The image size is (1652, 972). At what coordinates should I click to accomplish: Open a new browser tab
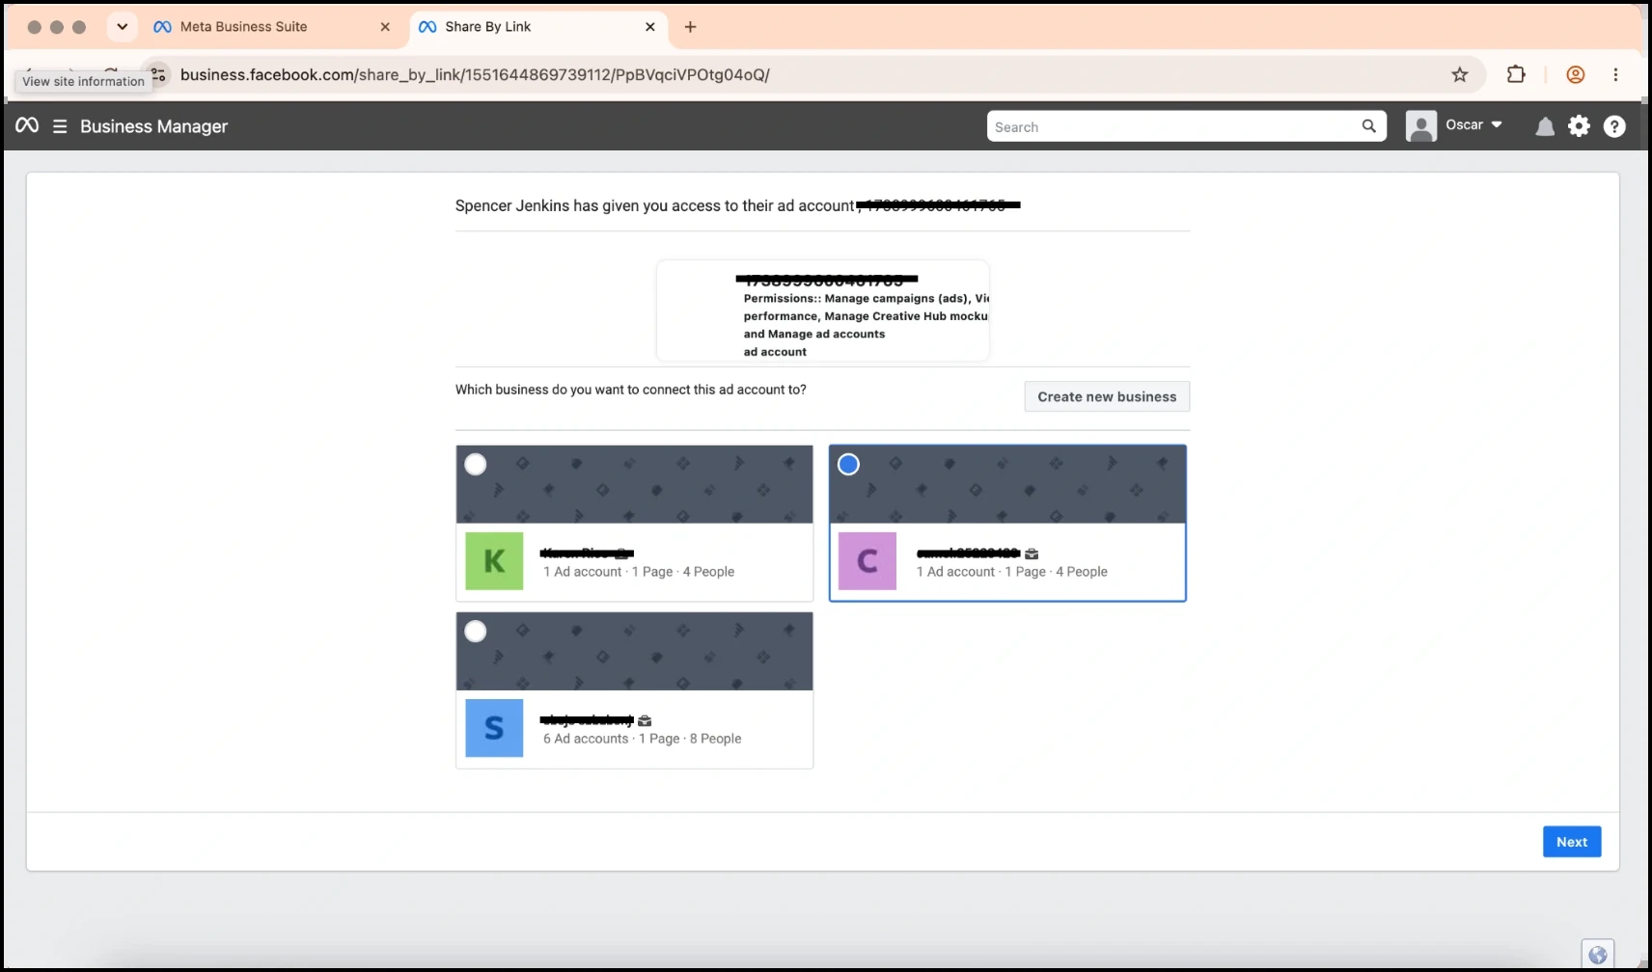tap(690, 27)
